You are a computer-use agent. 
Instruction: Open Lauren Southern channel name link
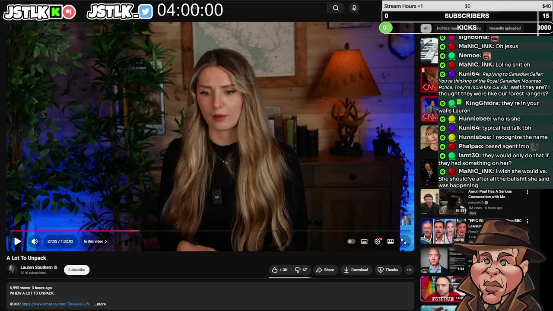[36, 267]
